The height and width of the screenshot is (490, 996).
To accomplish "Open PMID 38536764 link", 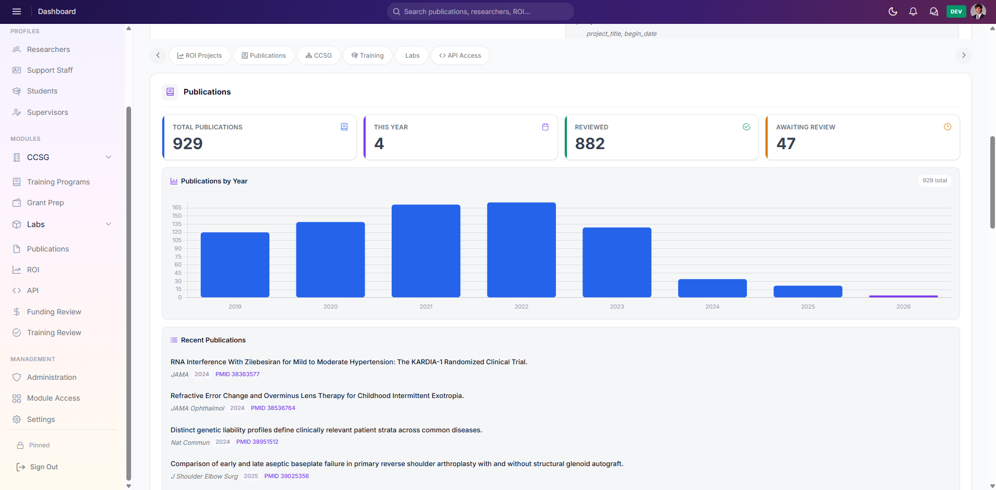I will click(273, 408).
